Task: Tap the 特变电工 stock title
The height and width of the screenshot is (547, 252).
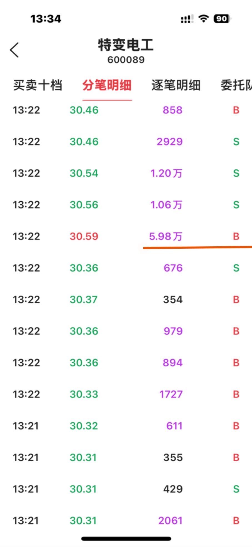Action: [126, 45]
